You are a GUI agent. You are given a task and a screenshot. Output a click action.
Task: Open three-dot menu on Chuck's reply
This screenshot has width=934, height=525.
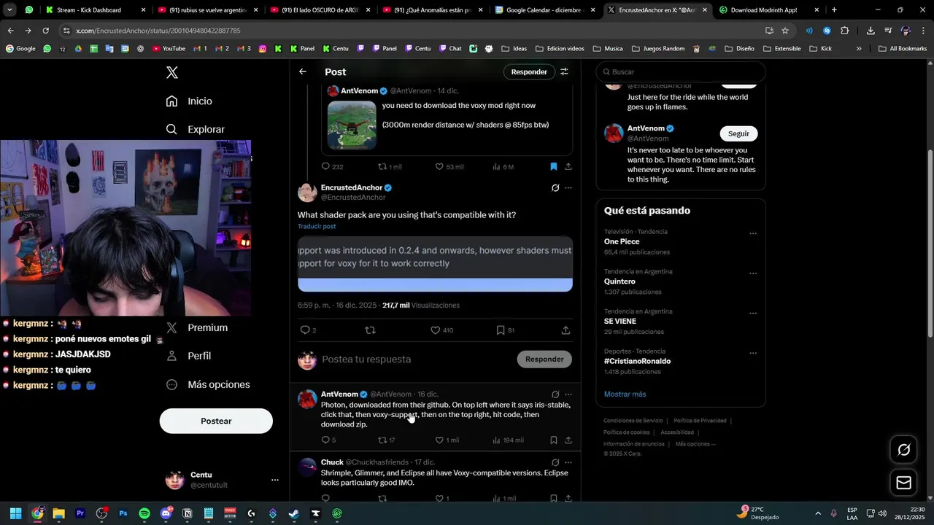[x=568, y=462]
